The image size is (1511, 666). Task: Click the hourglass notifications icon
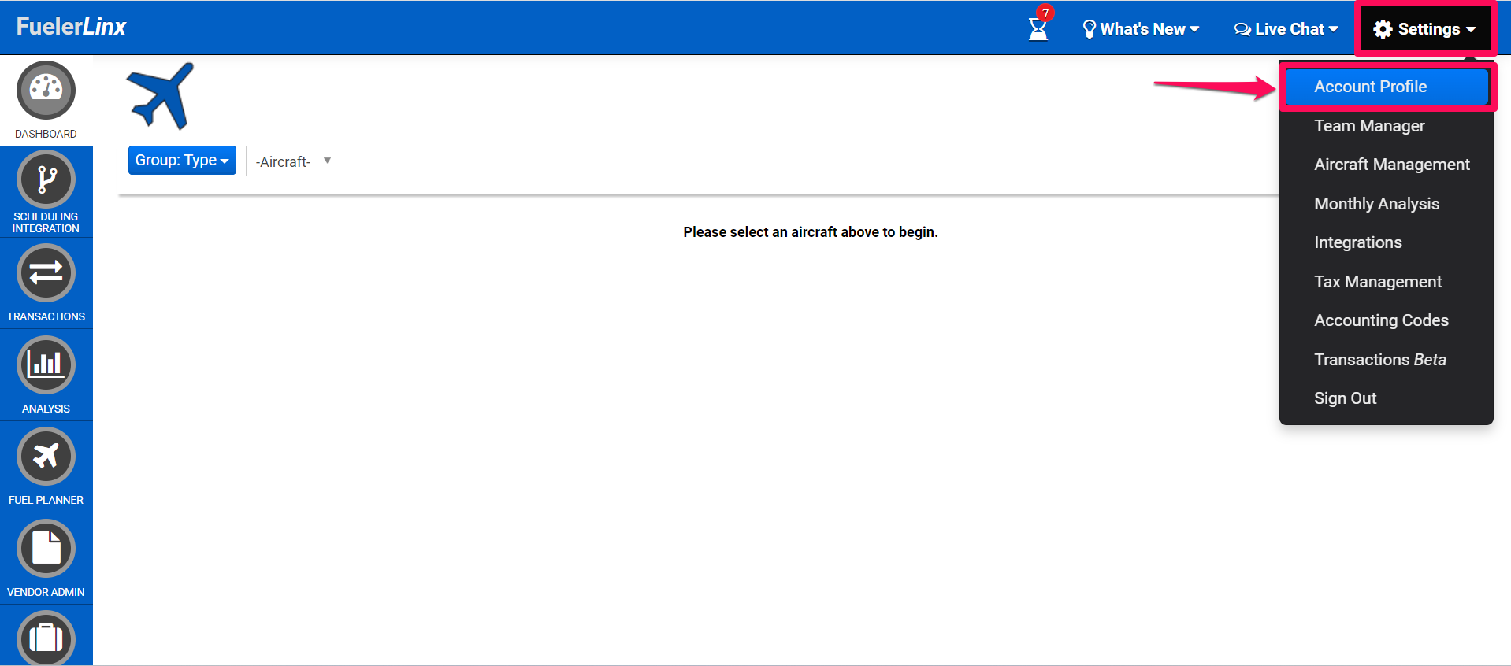point(1038,29)
